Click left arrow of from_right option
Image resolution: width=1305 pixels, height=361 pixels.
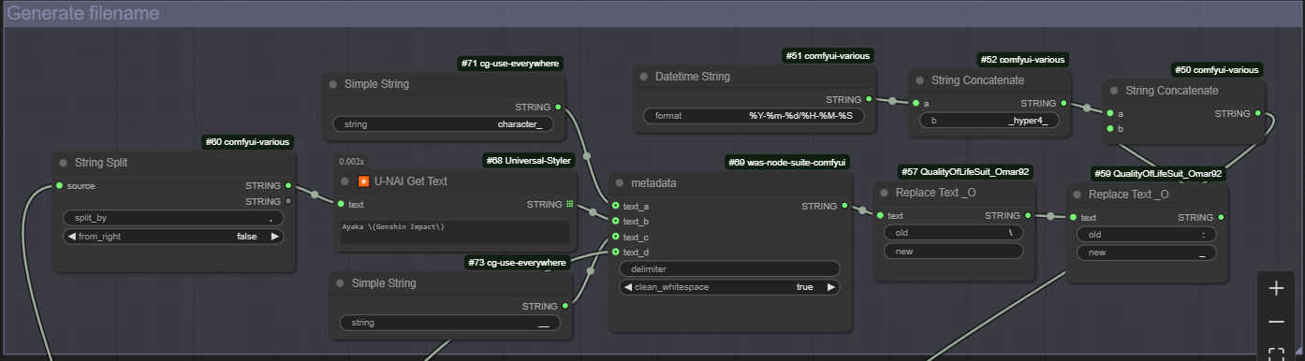coord(71,237)
